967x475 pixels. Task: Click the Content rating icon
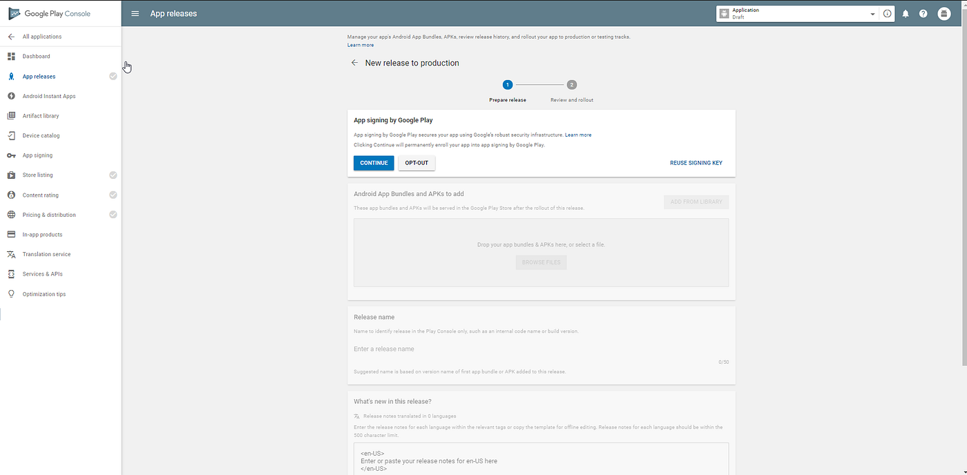(11, 195)
